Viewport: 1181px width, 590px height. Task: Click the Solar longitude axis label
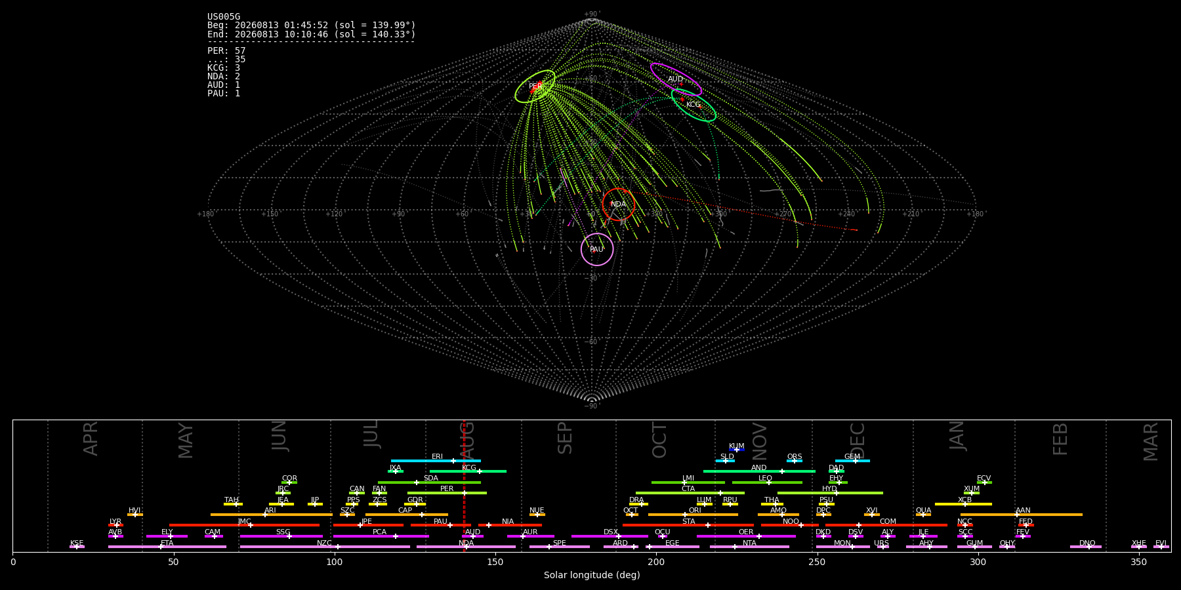[592, 575]
